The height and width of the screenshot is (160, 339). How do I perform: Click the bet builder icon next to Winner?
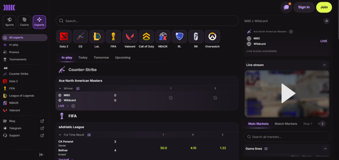78,88
